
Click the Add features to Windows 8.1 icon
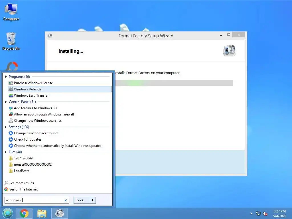point(11,108)
